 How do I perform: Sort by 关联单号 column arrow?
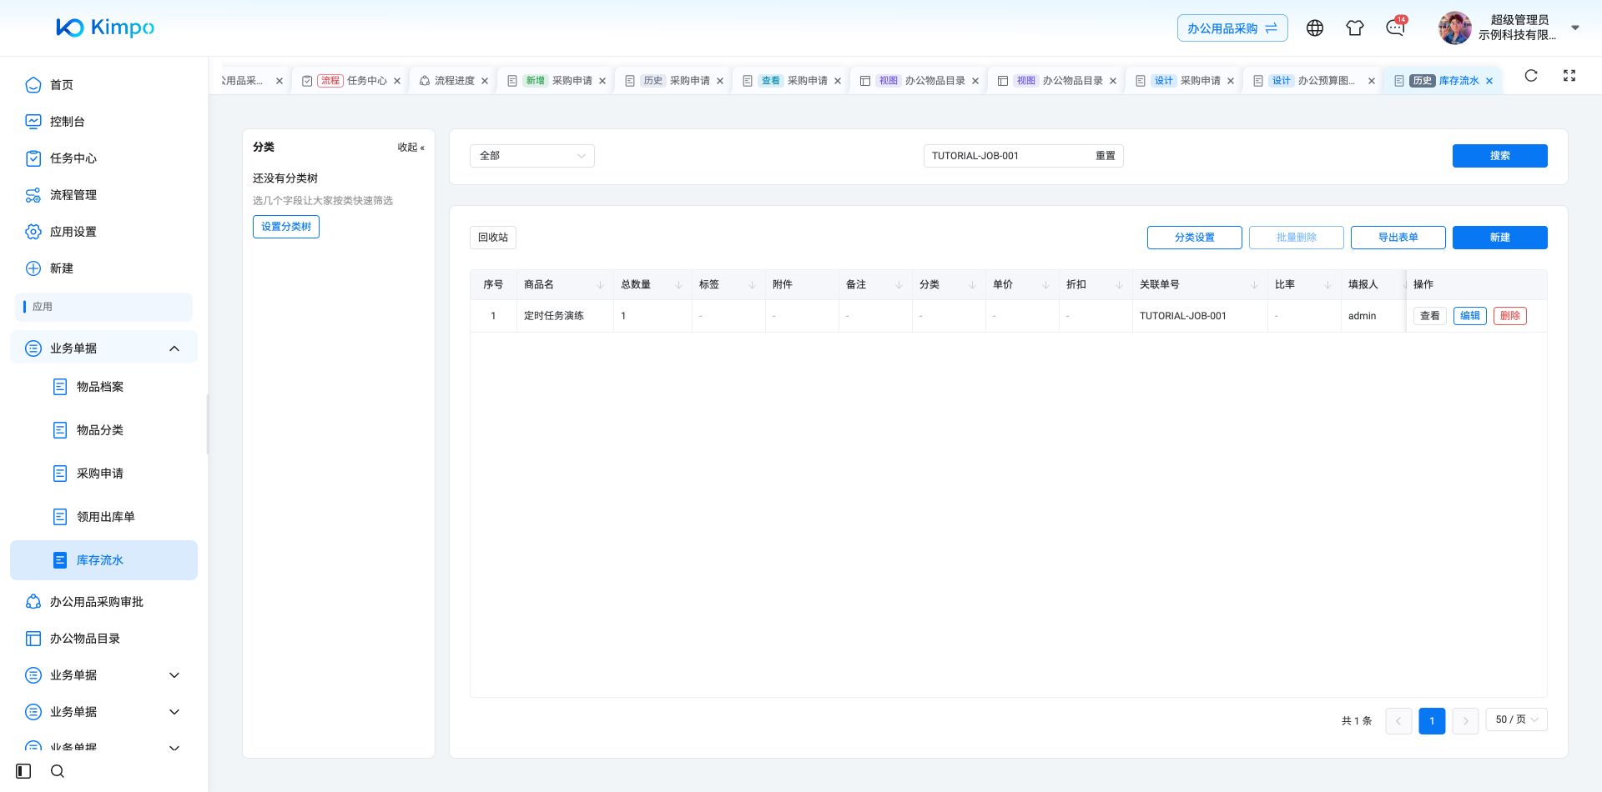coord(1254,285)
